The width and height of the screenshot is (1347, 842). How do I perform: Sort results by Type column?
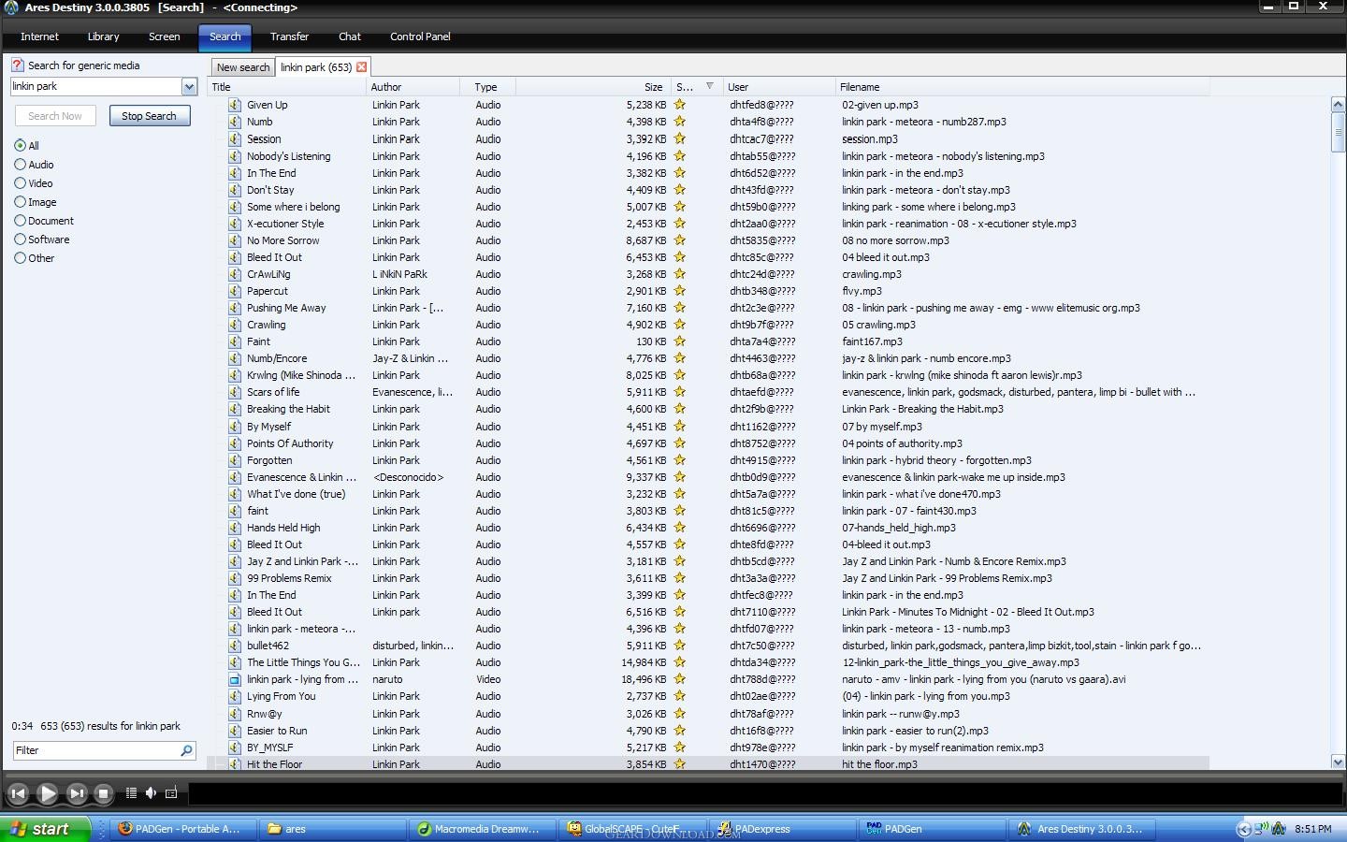pos(488,87)
